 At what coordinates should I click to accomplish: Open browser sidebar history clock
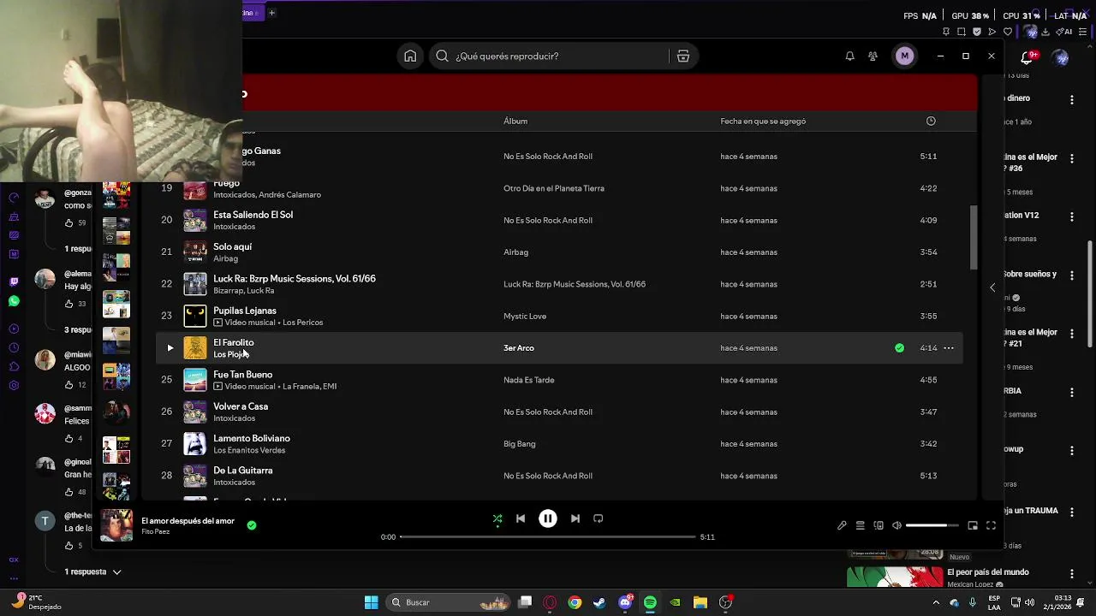click(x=14, y=348)
